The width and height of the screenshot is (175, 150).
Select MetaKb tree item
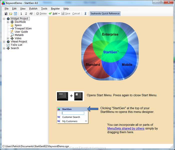point(19,35)
